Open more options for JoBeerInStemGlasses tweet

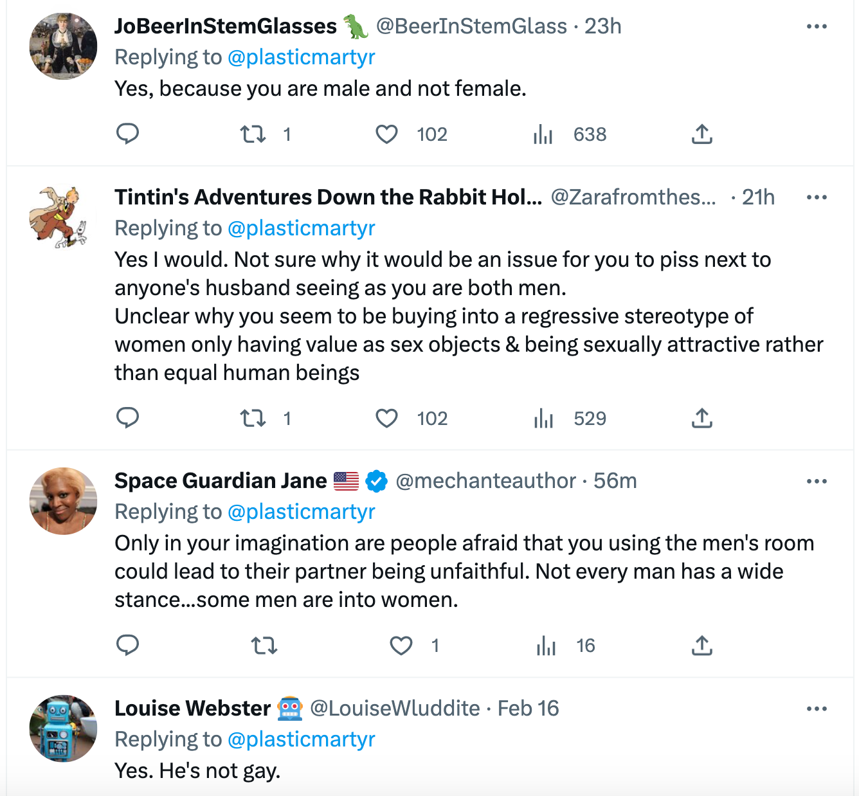pyautogui.click(x=817, y=26)
